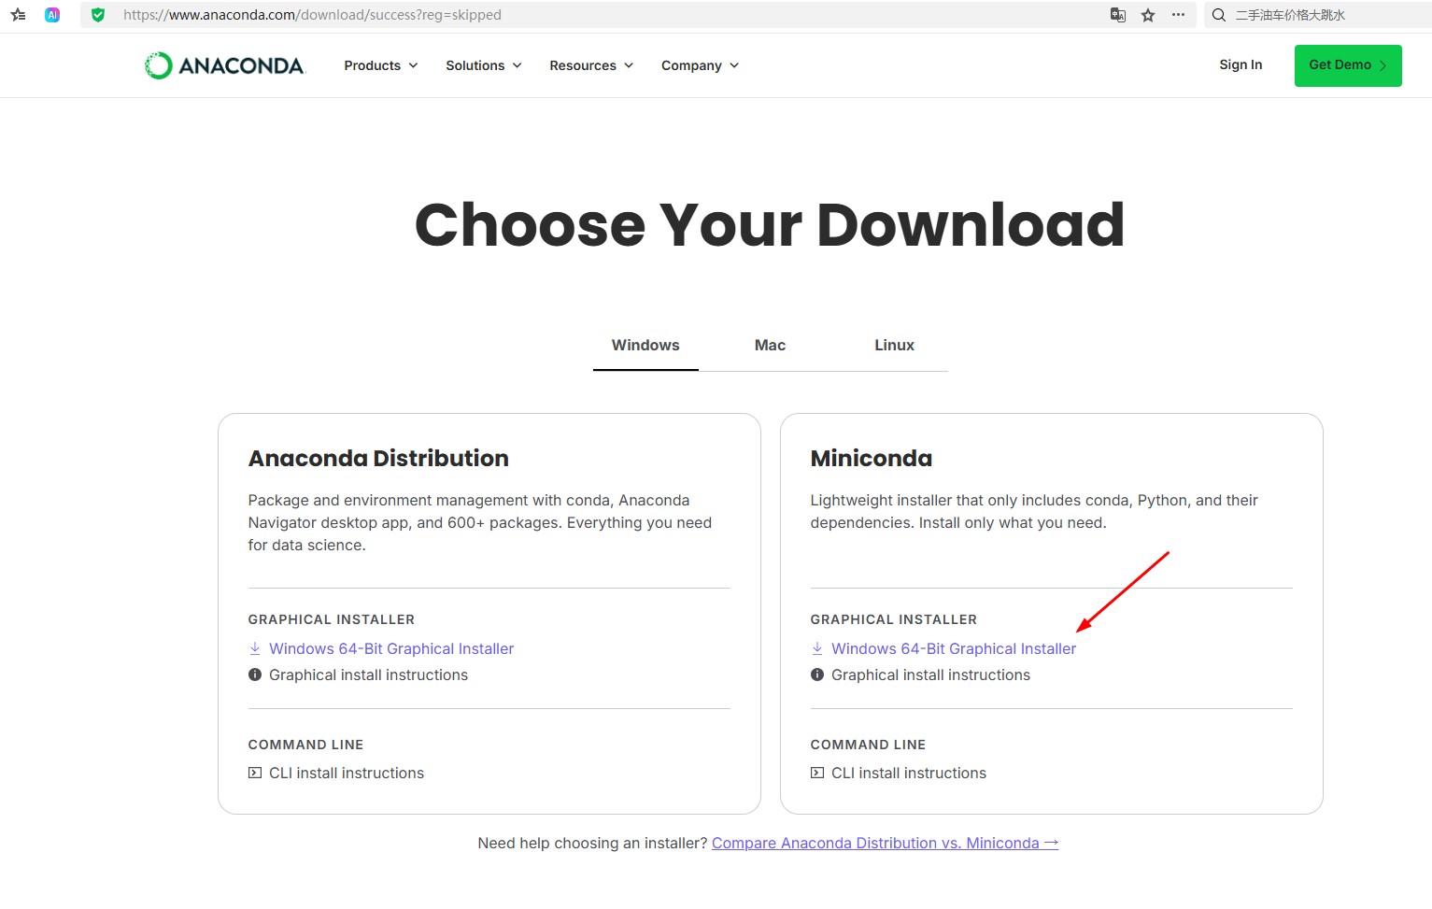The width and height of the screenshot is (1432, 909).
Task: Open Compare Anaconda Distribution vs. Miniconda link
Action: click(x=885, y=843)
